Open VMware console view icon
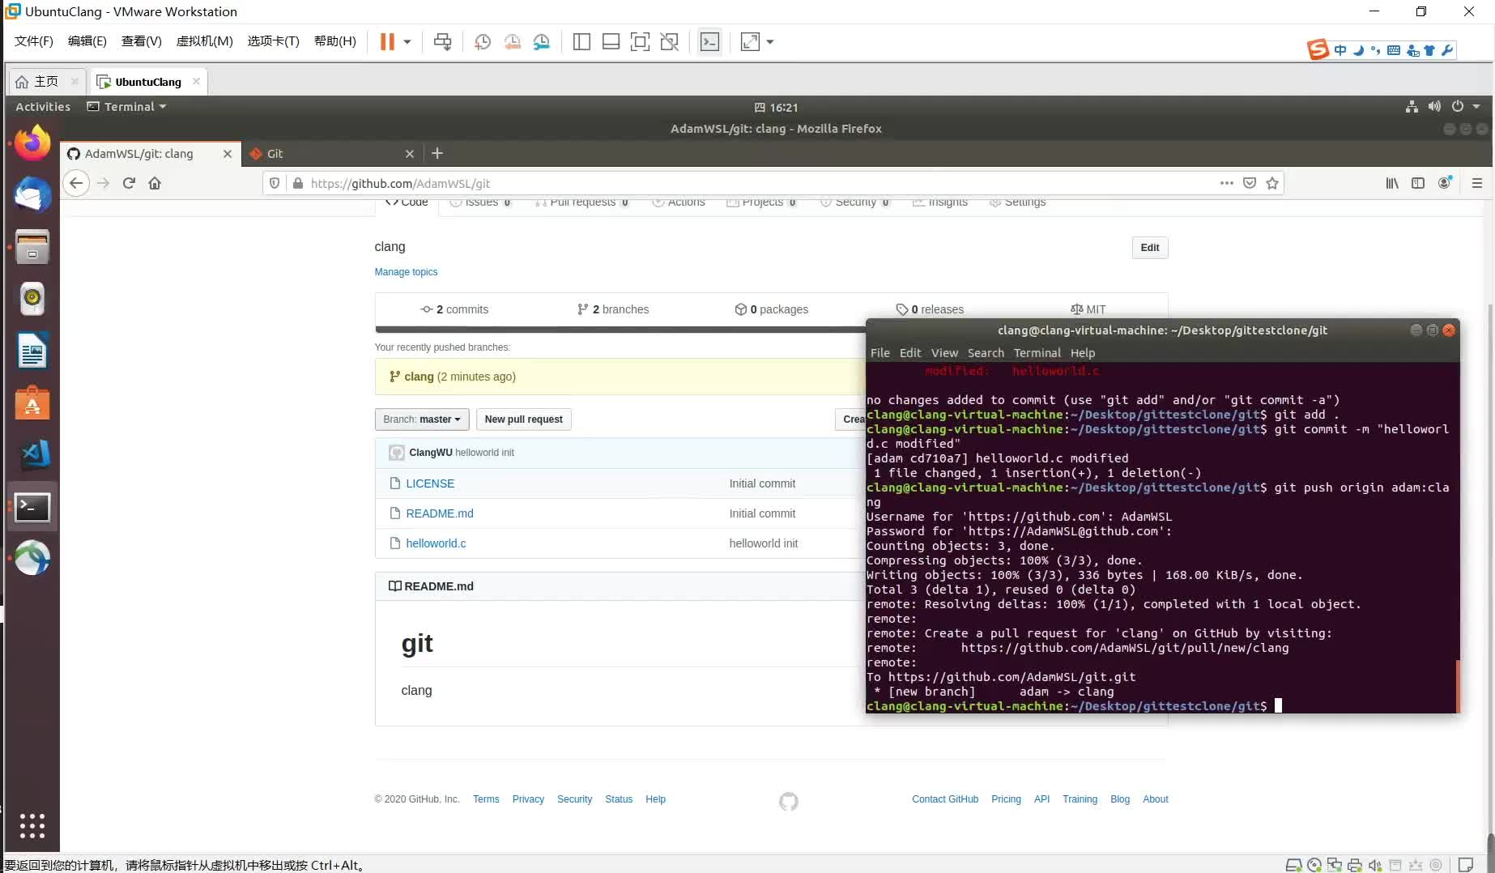1495x873 pixels. pyautogui.click(x=709, y=41)
